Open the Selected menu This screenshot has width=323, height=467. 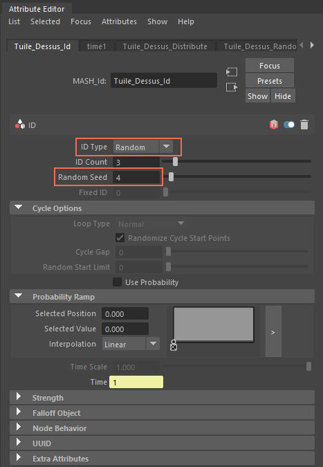point(45,21)
